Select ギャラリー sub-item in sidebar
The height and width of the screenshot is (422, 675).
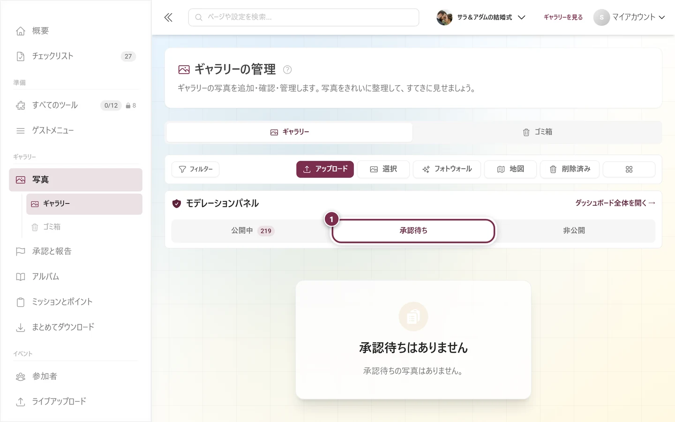[x=84, y=204]
